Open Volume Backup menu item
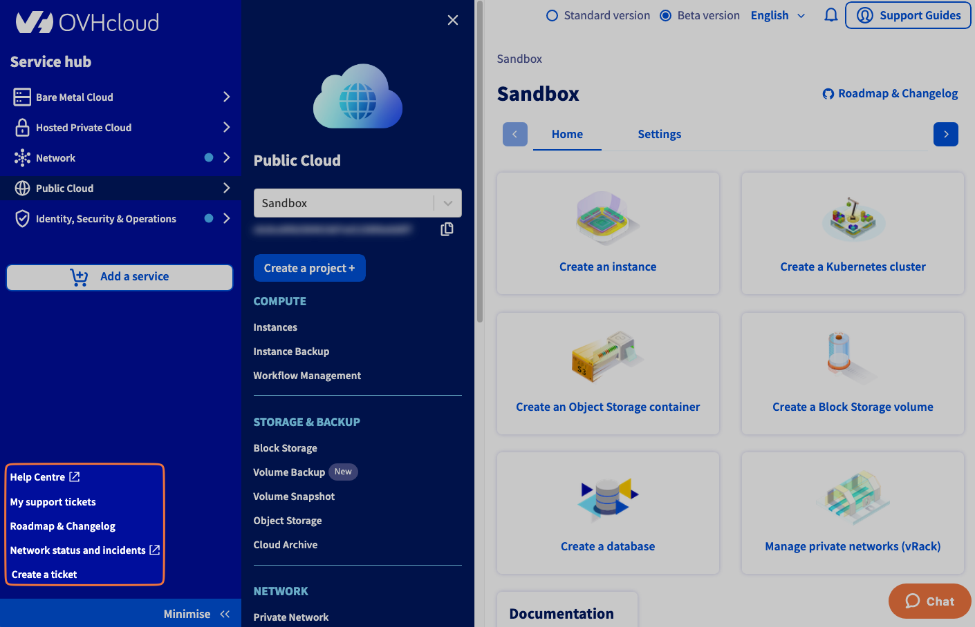 pyautogui.click(x=289, y=472)
